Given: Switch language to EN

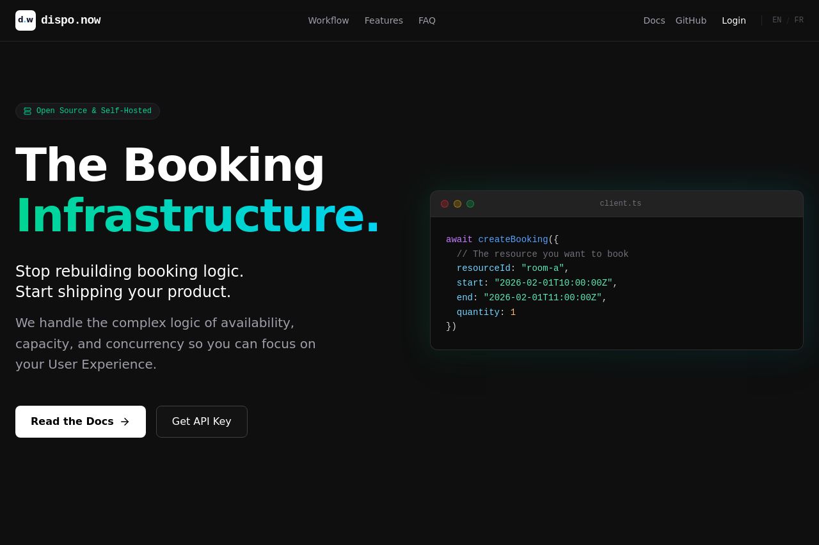Looking at the screenshot, I should click(777, 20).
